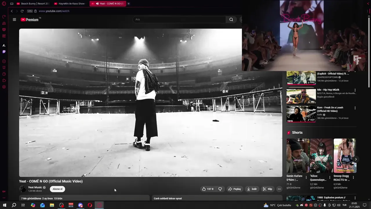Open A$AP Rocky Explicit video thumbnail
The width and height of the screenshot is (371, 209).
[301, 78]
